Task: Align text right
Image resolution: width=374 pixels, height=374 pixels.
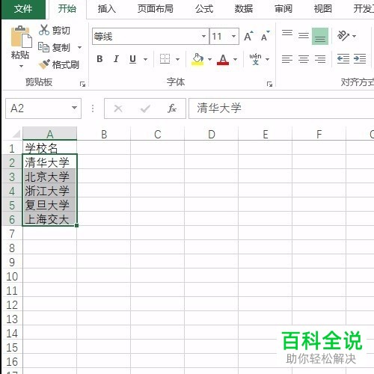Action: tap(320, 59)
